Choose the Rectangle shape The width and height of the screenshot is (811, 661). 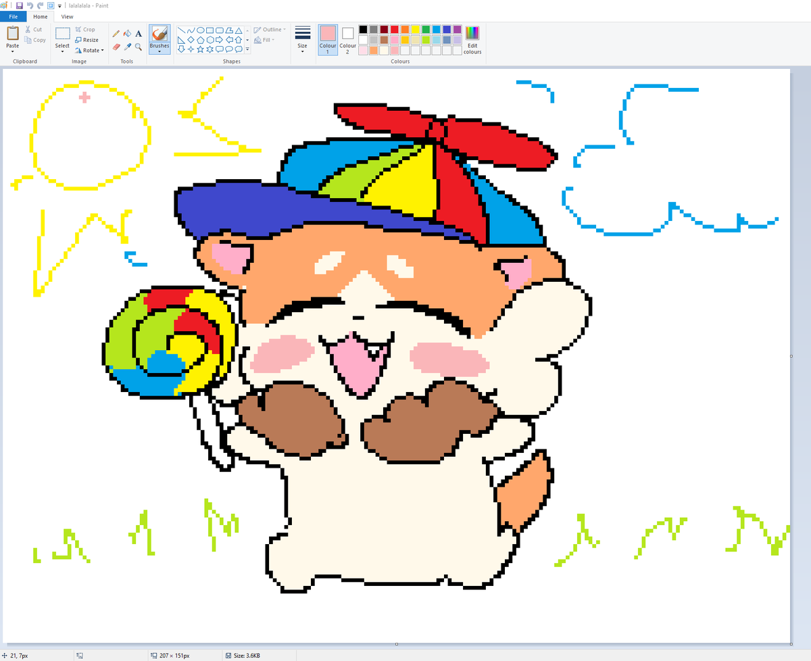click(x=210, y=30)
